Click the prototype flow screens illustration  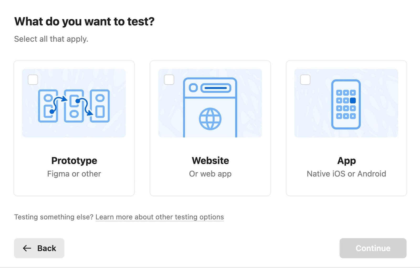(74, 106)
